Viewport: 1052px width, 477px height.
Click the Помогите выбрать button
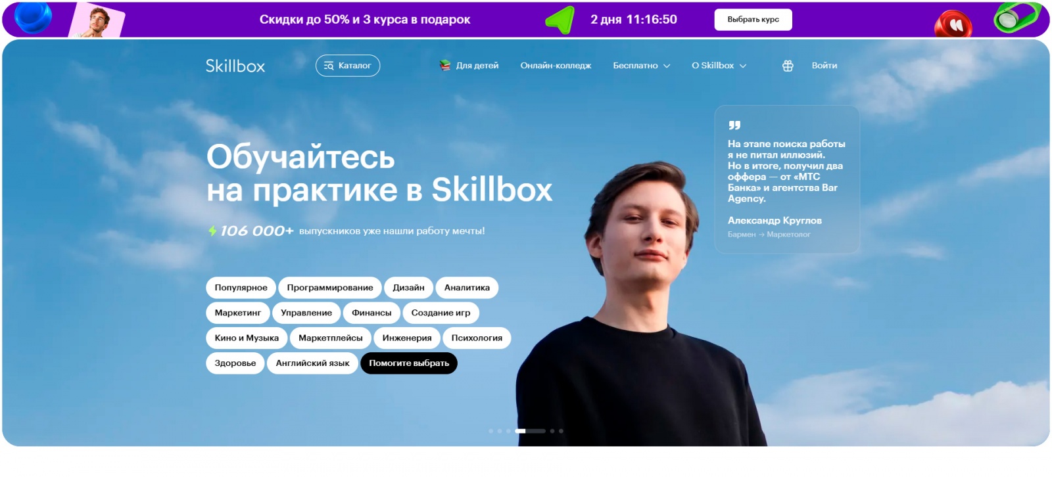coord(409,363)
